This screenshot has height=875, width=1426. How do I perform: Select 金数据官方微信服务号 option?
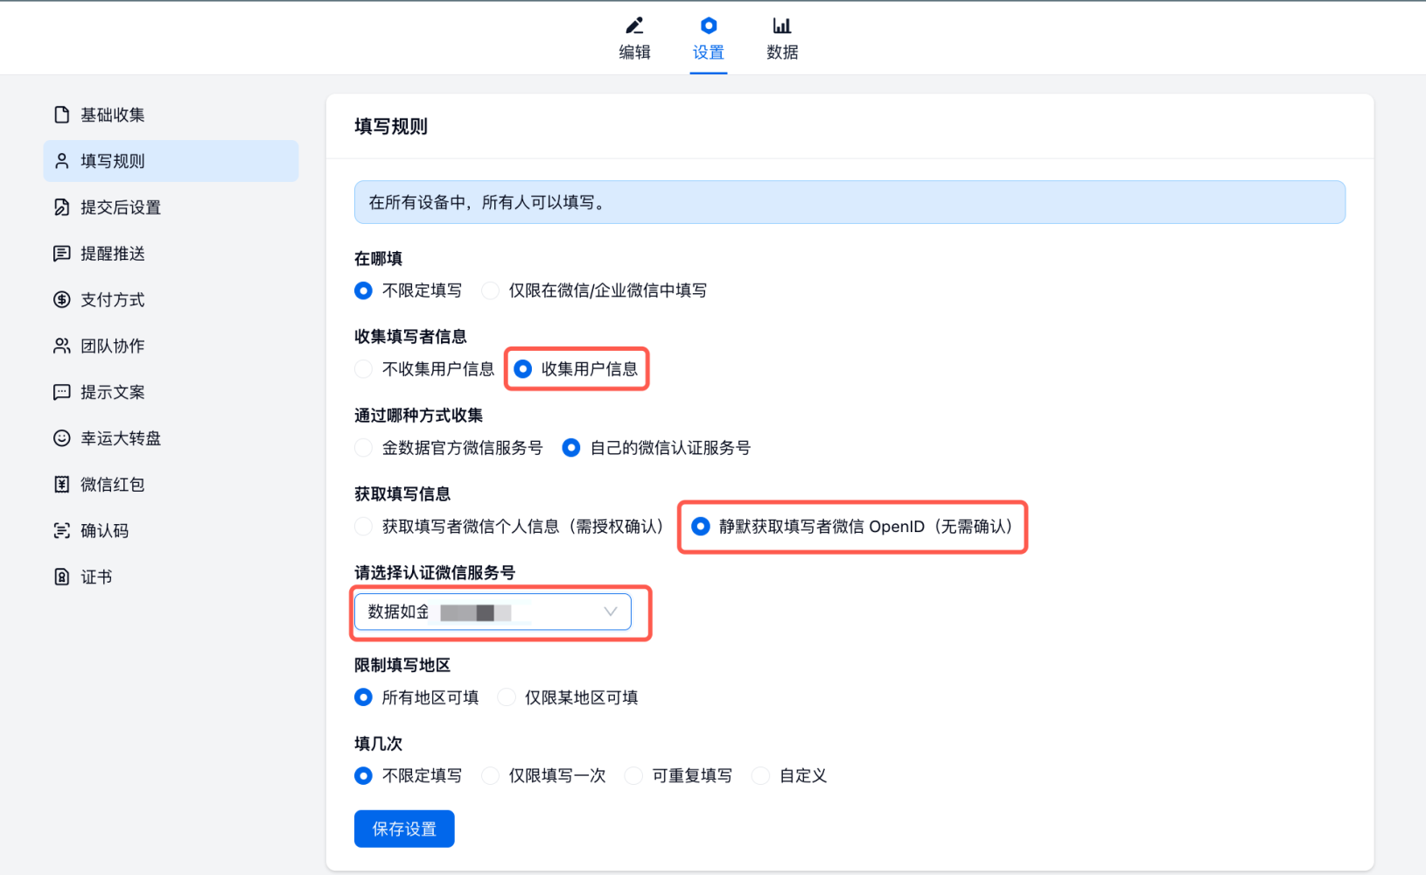pyautogui.click(x=363, y=448)
